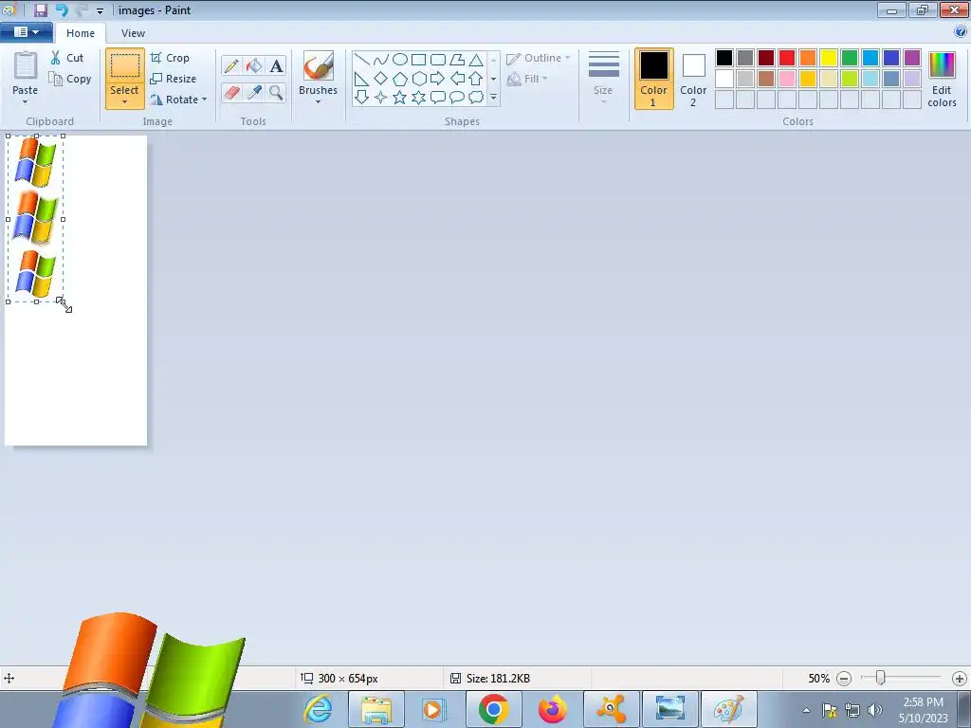Click the Cut button
971x728 pixels.
67,58
